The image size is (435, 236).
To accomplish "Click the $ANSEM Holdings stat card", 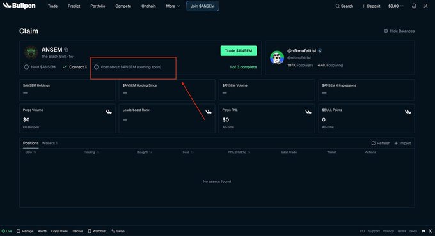I will click(x=67, y=90).
